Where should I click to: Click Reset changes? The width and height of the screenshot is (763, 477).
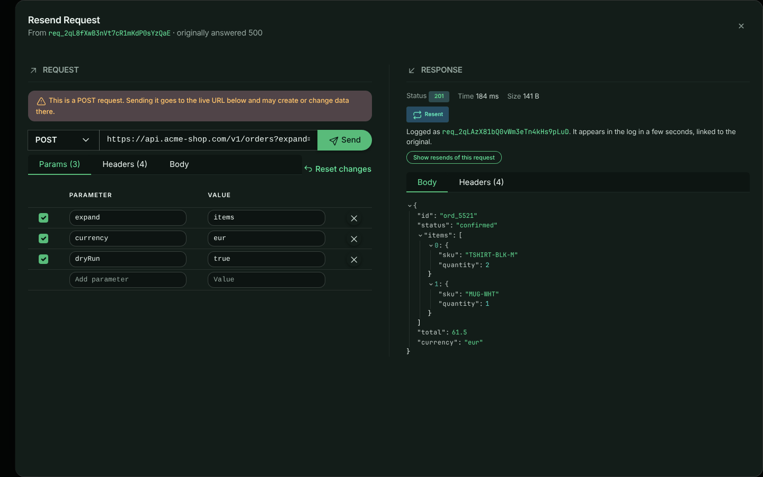[x=338, y=169]
